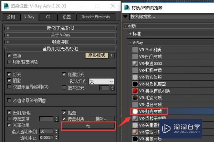The image size is (214, 142).
Task: Click the 覆盖深度 value field
Action: coord(46,119)
